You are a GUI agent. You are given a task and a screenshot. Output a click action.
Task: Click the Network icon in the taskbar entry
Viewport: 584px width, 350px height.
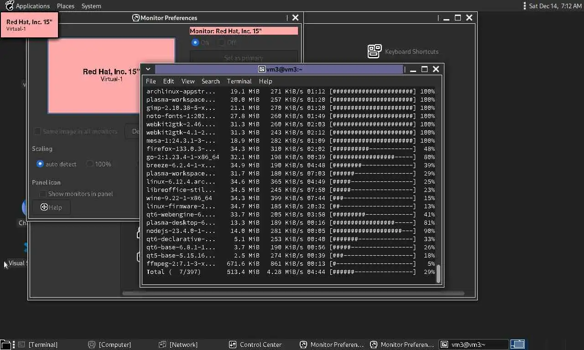(x=162, y=345)
